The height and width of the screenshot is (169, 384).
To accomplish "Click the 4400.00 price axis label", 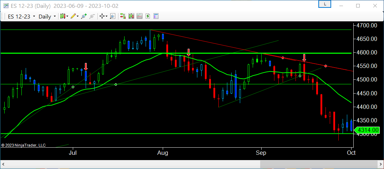I will 367,107.
